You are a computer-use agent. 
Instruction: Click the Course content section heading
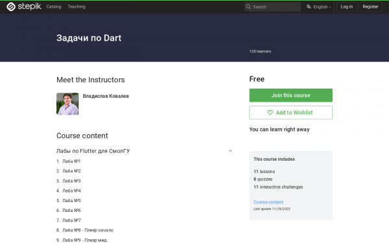pos(82,135)
